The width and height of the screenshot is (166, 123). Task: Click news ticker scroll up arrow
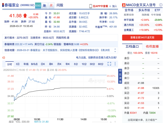pyautogui.click(x=115, y=49)
